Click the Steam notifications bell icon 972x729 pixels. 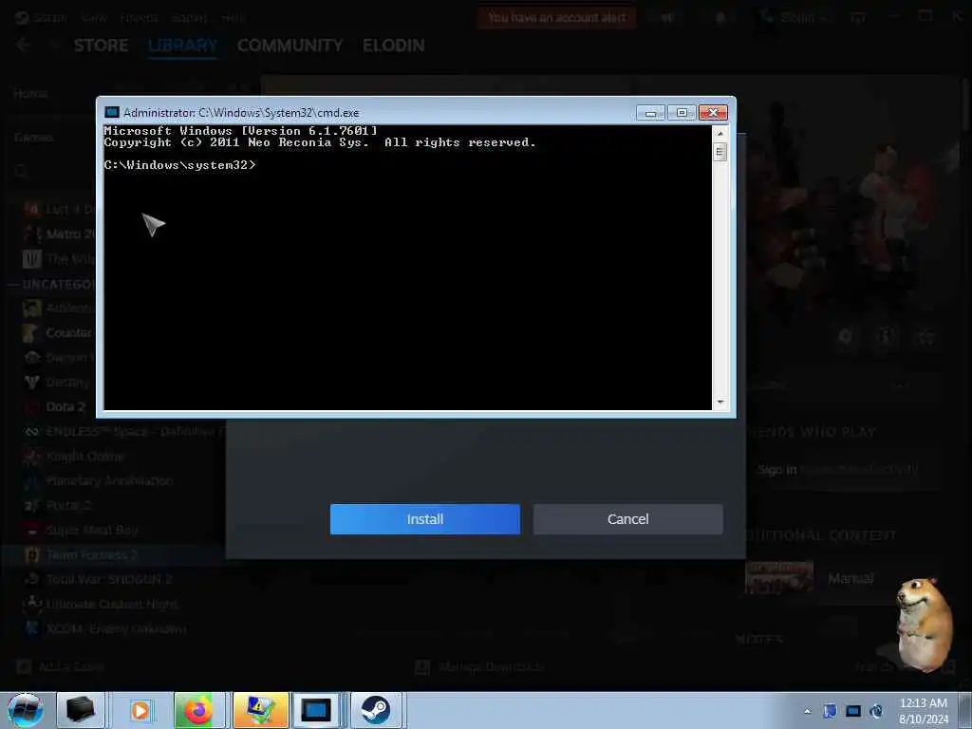720,17
